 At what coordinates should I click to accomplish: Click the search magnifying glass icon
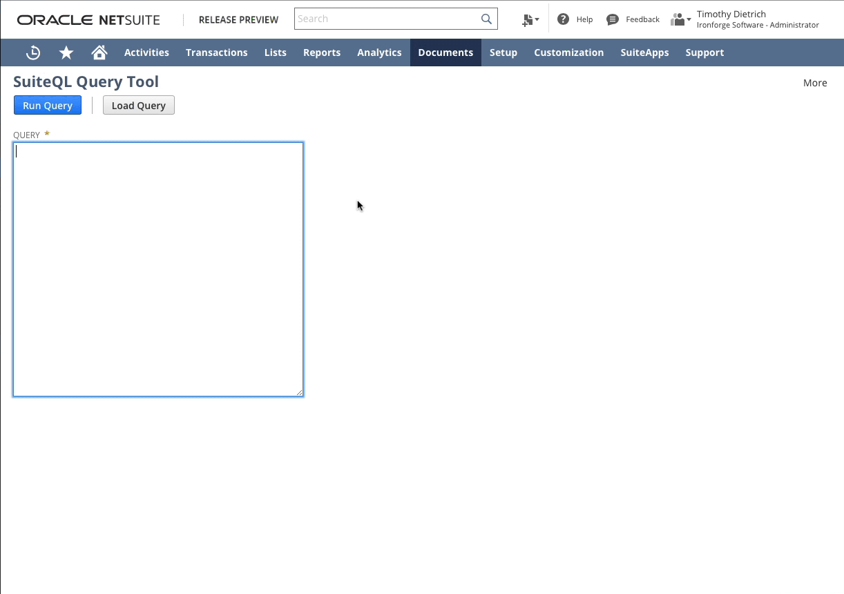pyautogui.click(x=486, y=19)
